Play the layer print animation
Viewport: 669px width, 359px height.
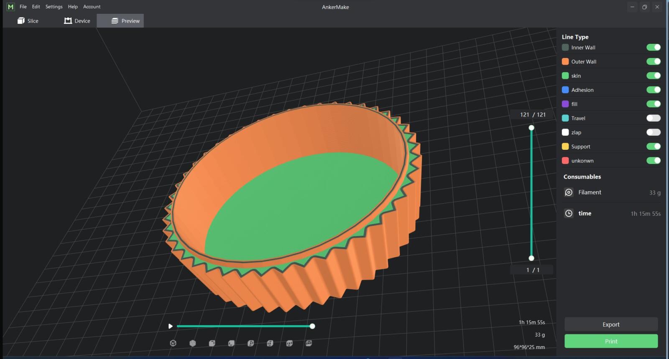click(170, 326)
